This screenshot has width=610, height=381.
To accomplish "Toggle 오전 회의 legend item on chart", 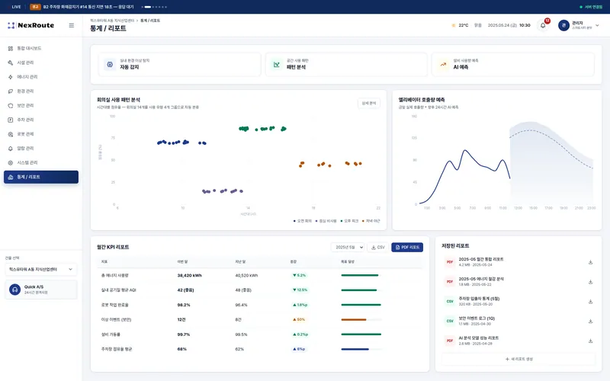I will point(303,221).
